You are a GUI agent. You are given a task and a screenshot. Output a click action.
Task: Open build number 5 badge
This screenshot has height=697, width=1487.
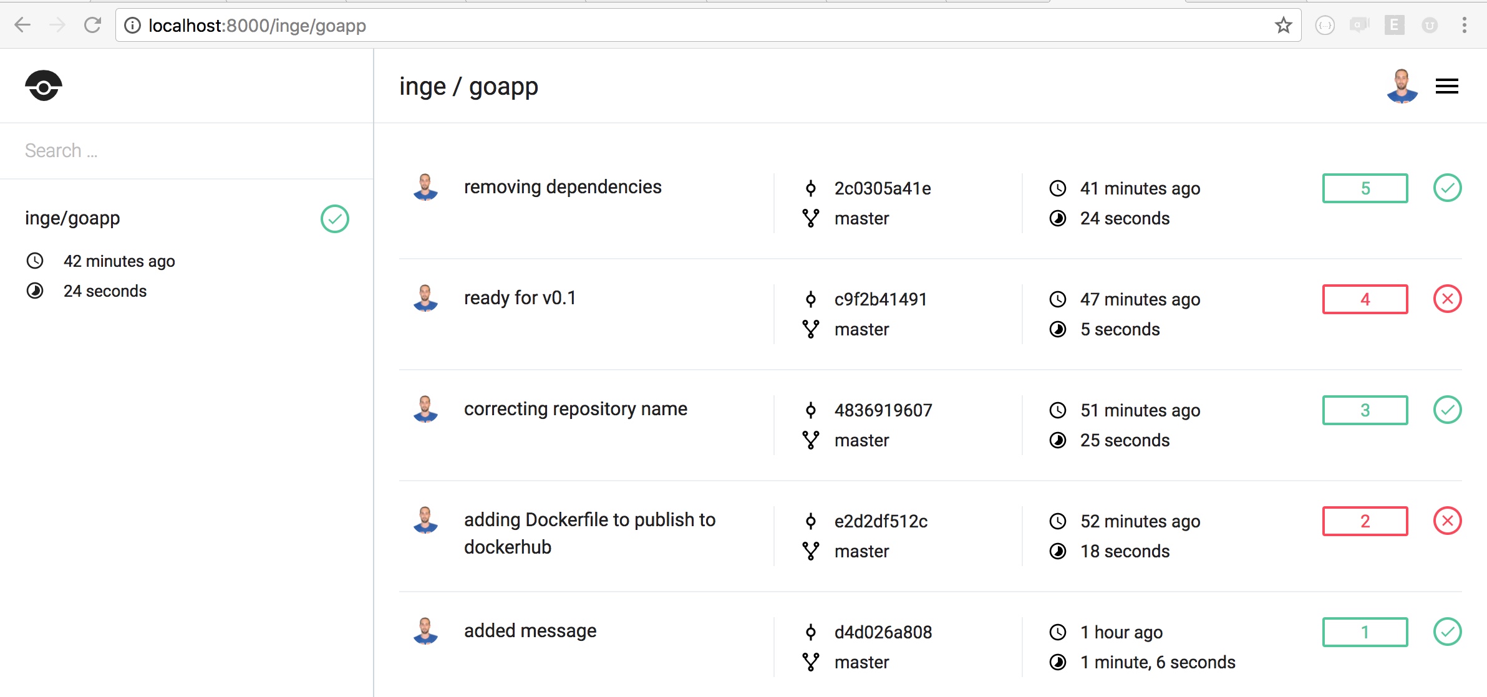(x=1365, y=188)
